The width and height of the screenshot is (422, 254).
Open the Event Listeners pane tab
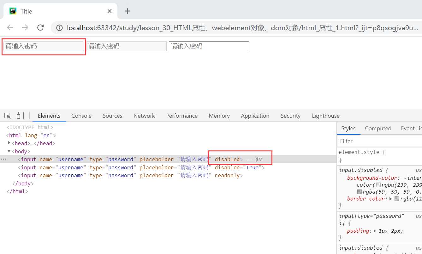[411, 128]
